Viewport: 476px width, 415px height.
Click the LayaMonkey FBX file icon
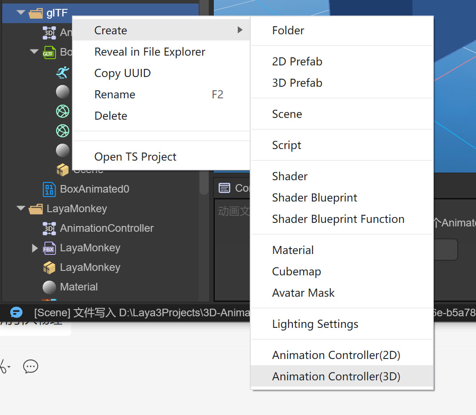point(49,248)
